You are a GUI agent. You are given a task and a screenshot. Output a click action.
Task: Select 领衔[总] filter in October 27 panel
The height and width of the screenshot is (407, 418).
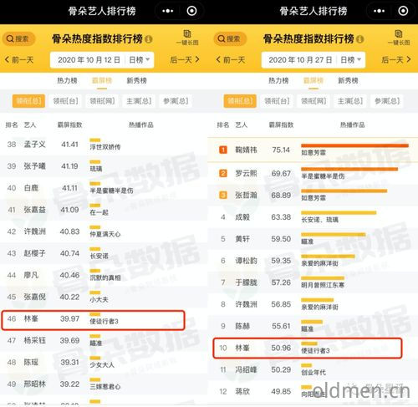pyautogui.click(x=240, y=101)
